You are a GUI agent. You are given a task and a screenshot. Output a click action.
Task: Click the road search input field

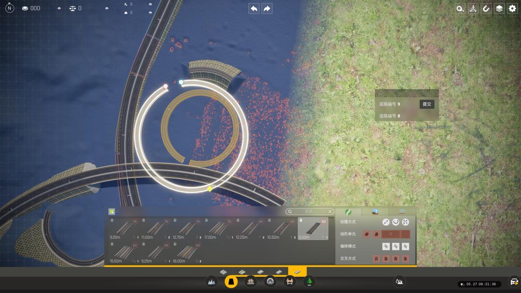click(310, 212)
